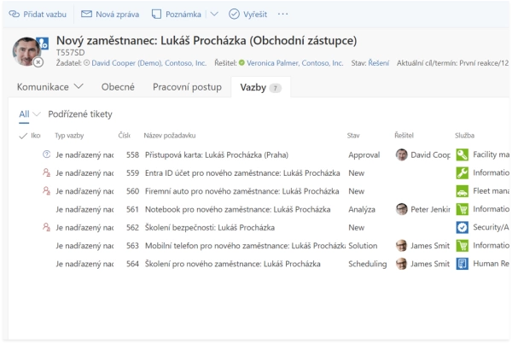Sort by the Řešitel column header
This screenshot has height=344, width=512.
pyautogui.click(x=404, y=135)
